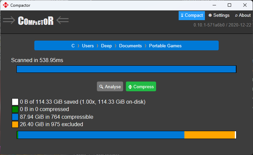253x155 pixels.
Task: Click the Analyse button
Action: (x=110, y=87)
